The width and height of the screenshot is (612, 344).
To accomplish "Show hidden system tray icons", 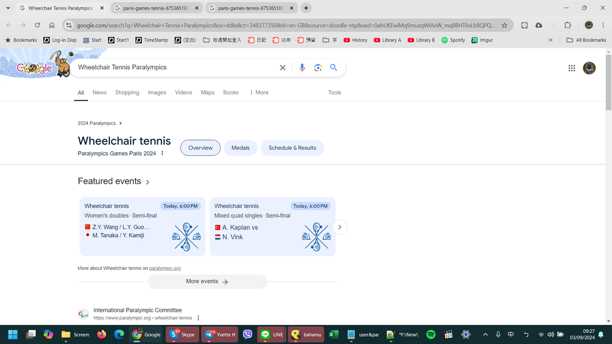I will [485, 334].
